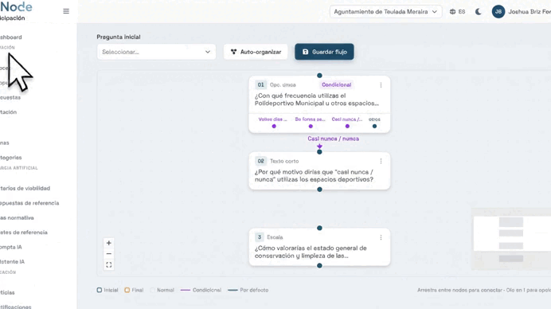Toggle the sidebar hamburger menu

pos(66,11)
